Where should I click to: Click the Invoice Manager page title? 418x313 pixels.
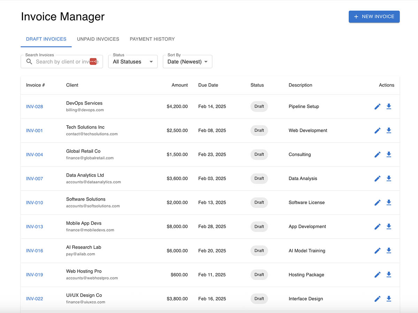(63, 17)
